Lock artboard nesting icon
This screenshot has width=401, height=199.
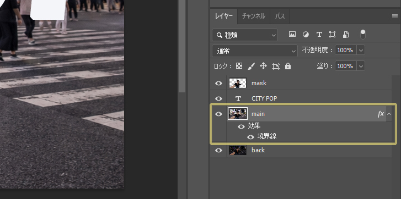tap(275, 67)
